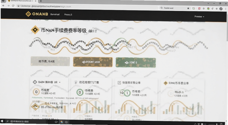The width and height of the screenshot is (228, 125).
Task: Click the green Polumodoi text line in first card
Action: [x=65, y=98]
